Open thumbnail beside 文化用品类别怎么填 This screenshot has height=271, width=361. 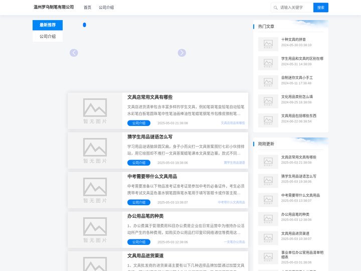point(268,101)
